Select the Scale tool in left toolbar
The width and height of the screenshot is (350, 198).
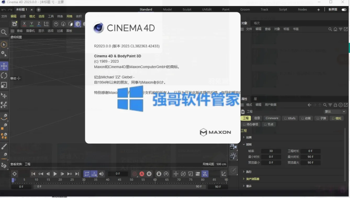click(4, 85)
